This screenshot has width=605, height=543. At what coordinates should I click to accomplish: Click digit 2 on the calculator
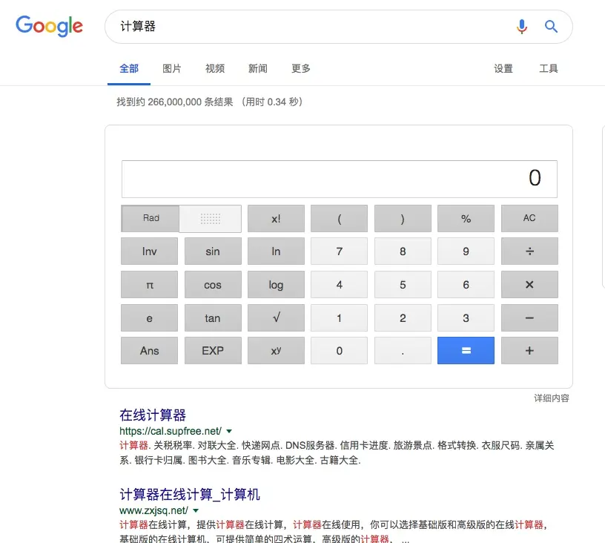pos(403,317)
